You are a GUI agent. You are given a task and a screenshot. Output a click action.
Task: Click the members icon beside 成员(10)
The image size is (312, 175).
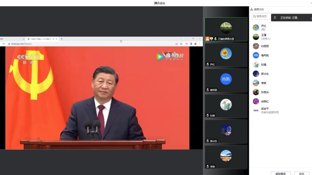click(x=252, y=9)
